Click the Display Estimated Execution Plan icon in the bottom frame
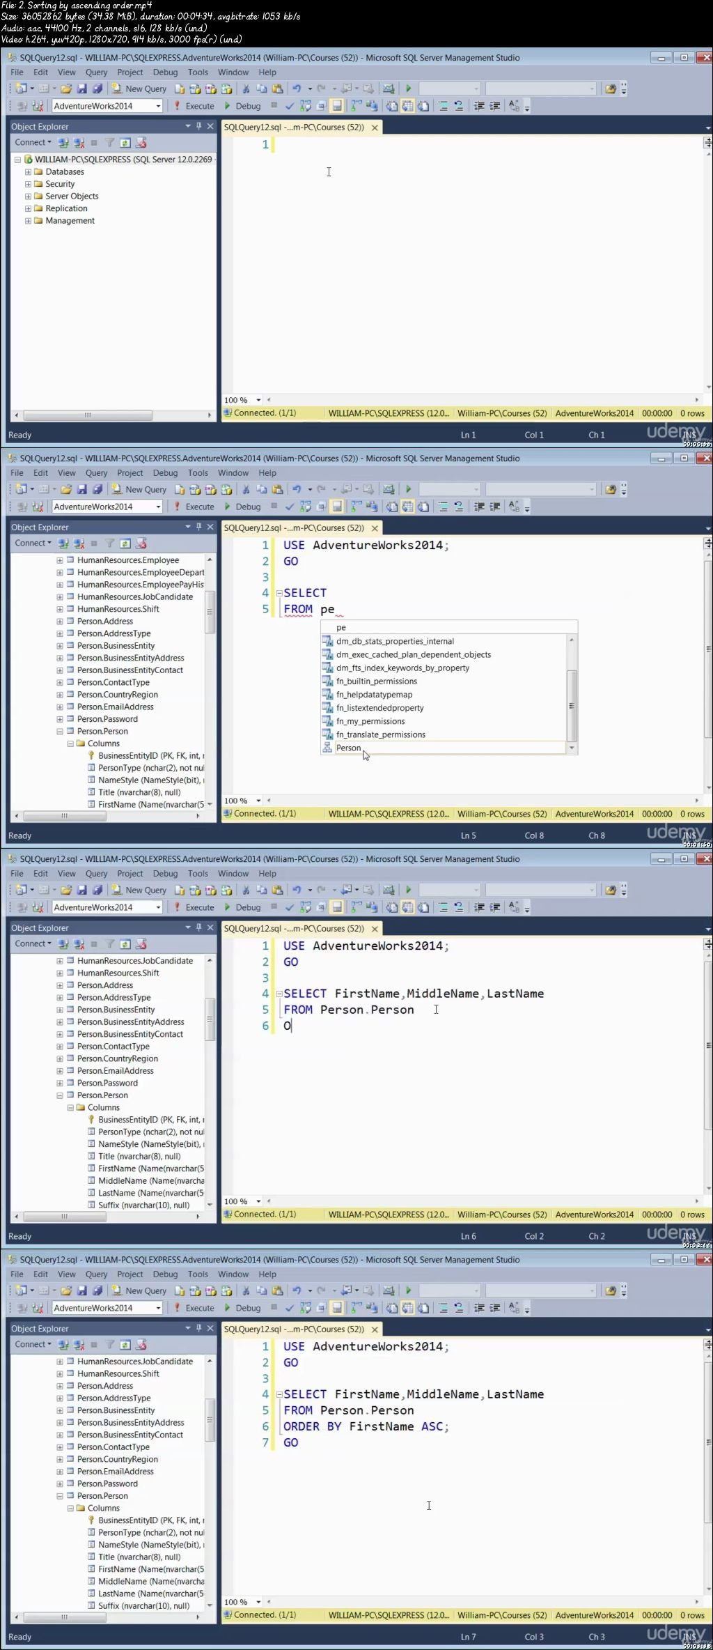The width and height of the screenshot is (713, 1650). point(305,1308)
